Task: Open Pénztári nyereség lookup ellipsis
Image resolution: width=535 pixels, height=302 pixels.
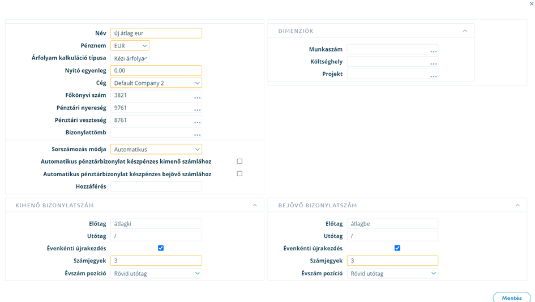Action: pos(197,110)
